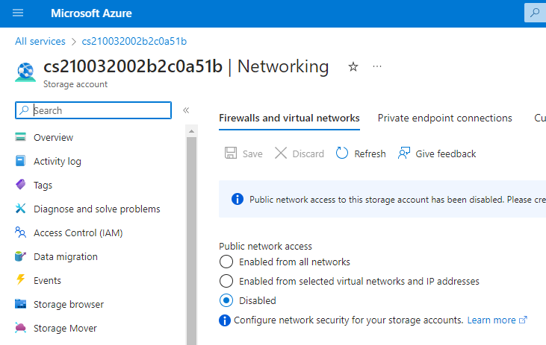Click the purple Tags icon
This screenshot has width=546, height=345.
[x=21, y=185]
